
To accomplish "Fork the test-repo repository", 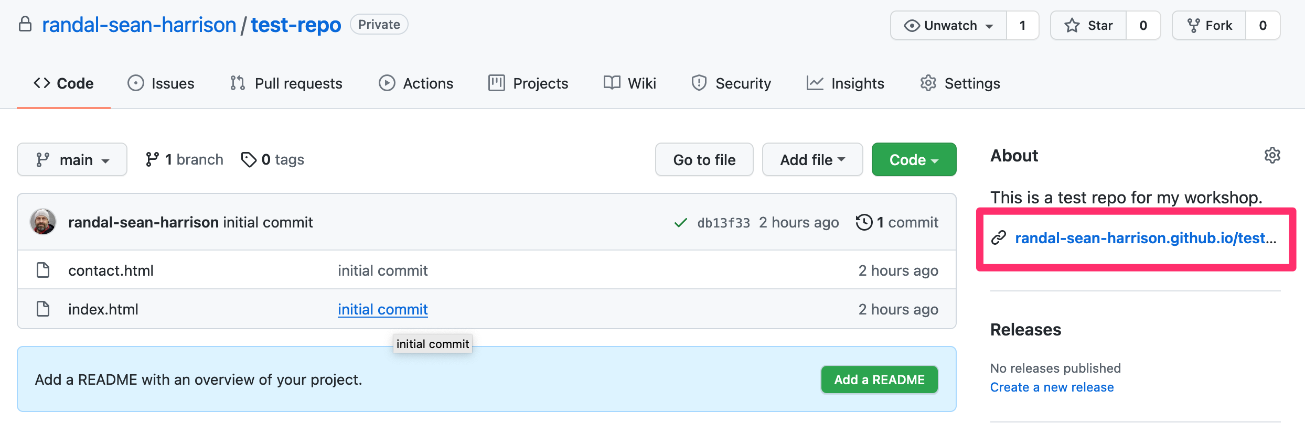I will coord(1210,26).
